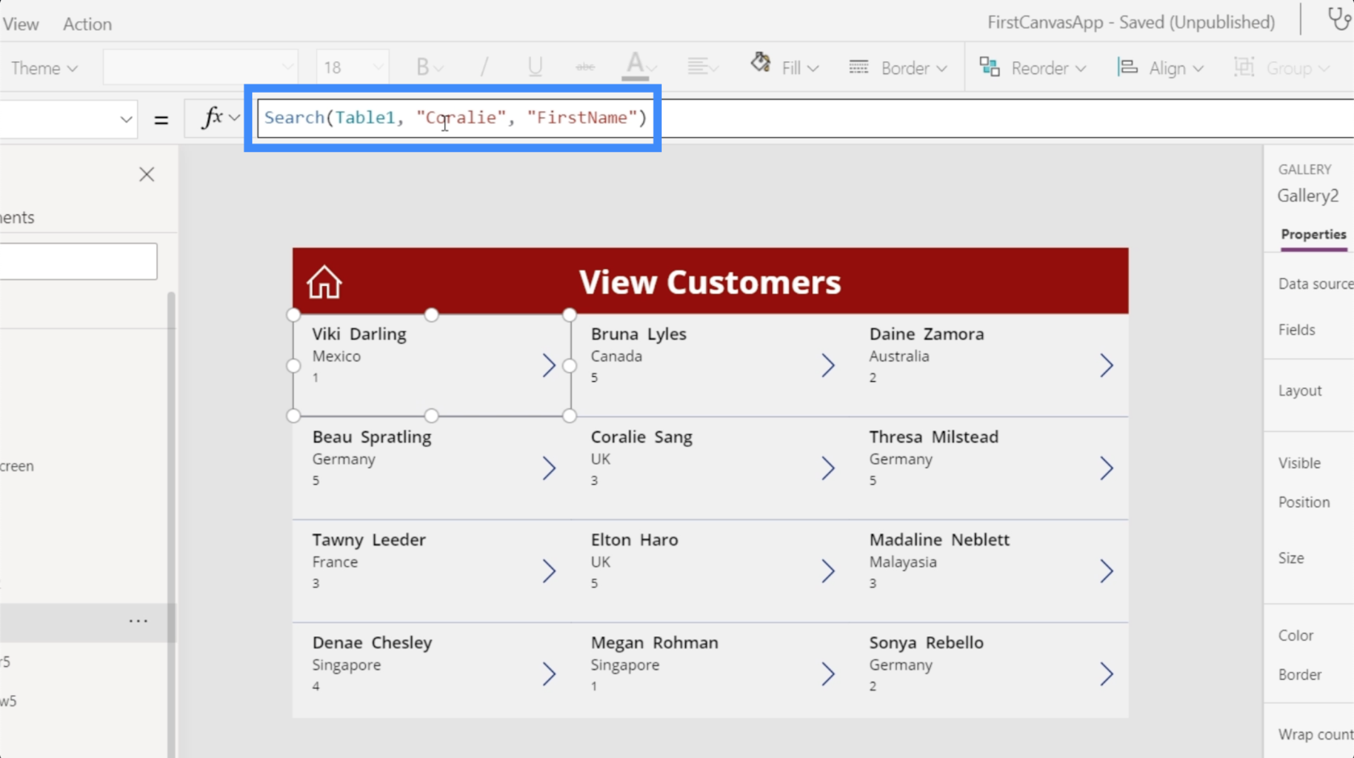Open the Align dropdown
This screenshot has width=1354, height=758.
coord(1161,68)
